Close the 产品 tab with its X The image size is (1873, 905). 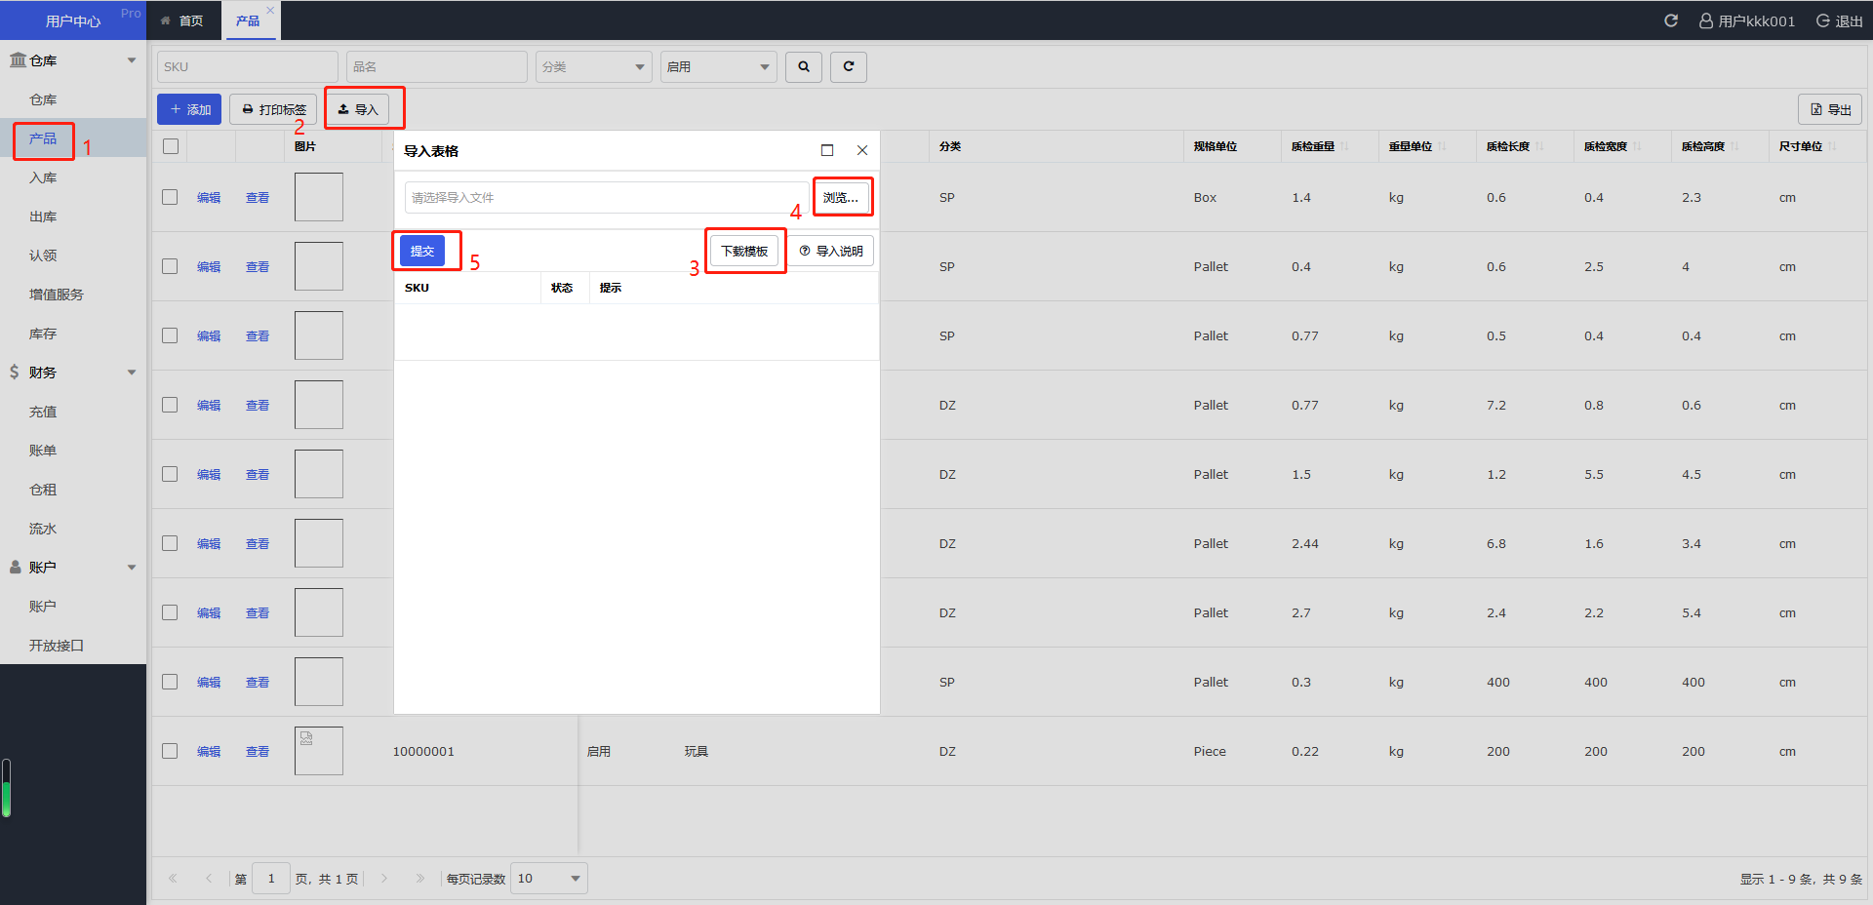[270, 10]
